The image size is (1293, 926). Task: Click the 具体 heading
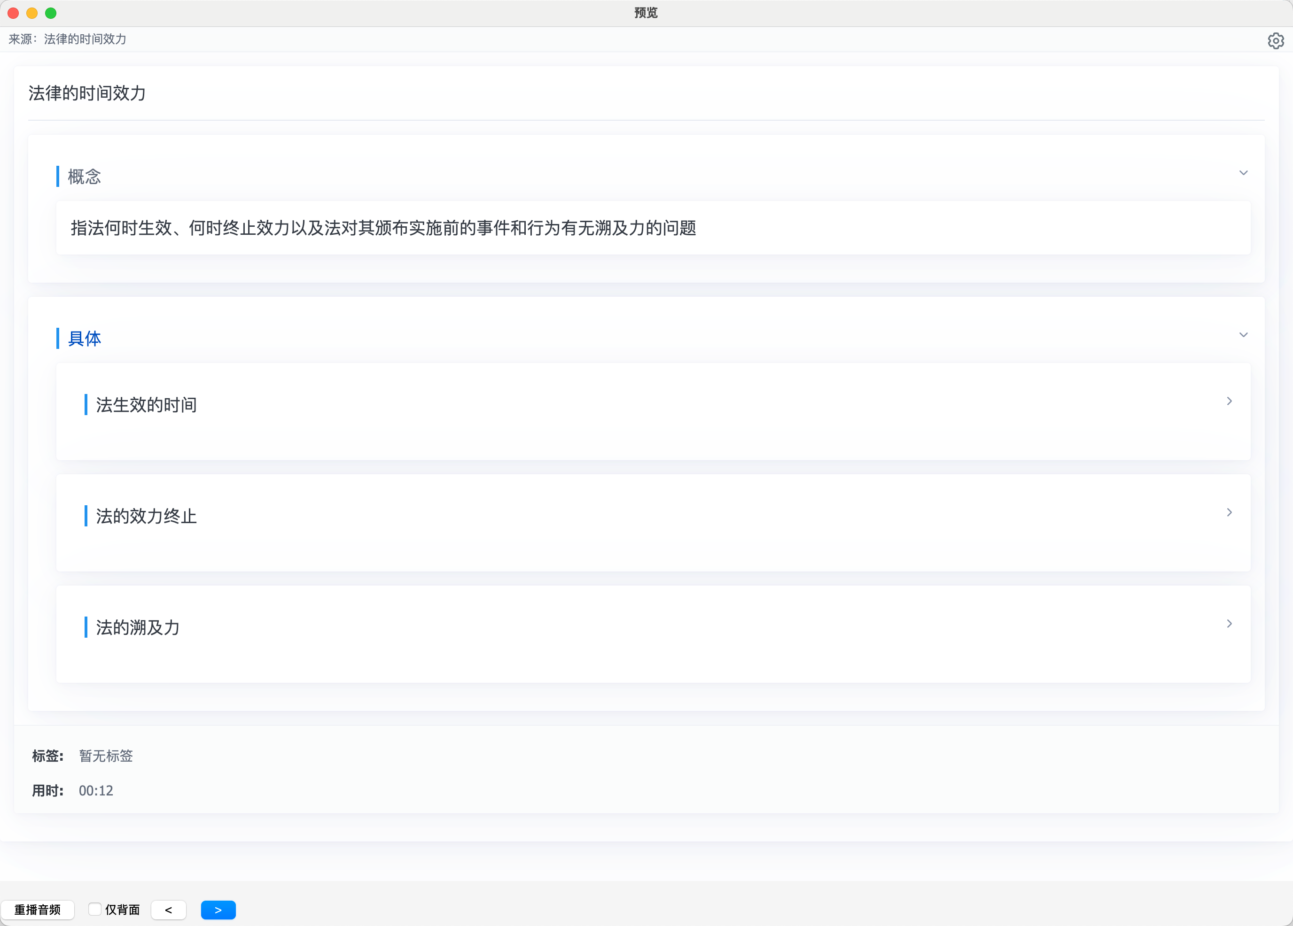[x=85, y=339]
